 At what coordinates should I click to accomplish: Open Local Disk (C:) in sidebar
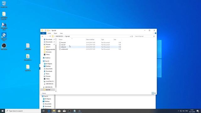click(50, 81)
